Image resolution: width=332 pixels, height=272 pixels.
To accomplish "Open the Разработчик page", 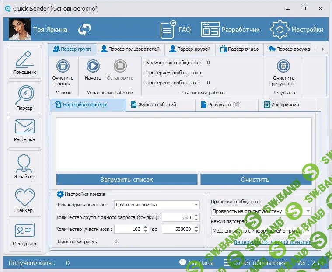I will pyautogui.click(x=230, y=30).
